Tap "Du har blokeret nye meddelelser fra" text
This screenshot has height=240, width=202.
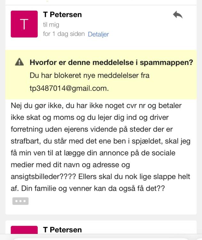coord(89,76)
